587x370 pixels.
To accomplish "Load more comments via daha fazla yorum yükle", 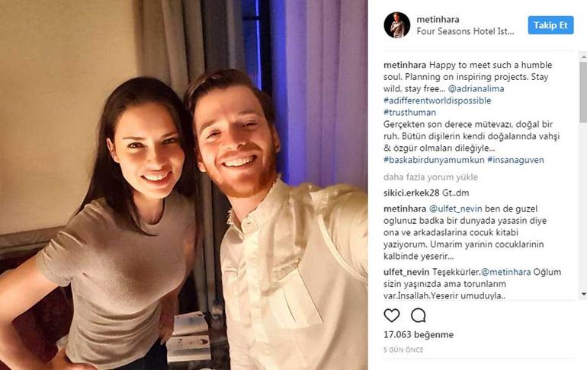I will click(431, 177).
